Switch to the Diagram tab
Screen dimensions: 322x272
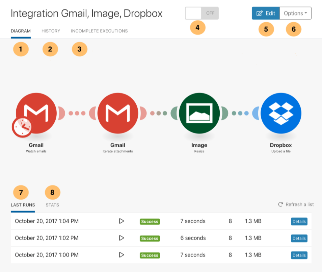(x=21, y=31)
